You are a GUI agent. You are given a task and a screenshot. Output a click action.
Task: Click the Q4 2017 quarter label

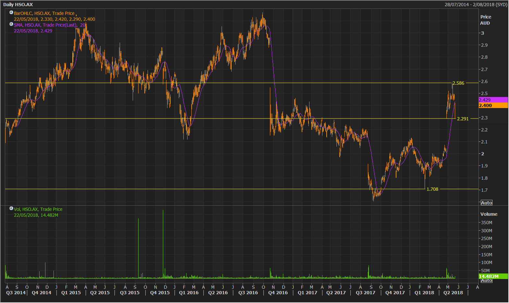click(x=395, y=293)
